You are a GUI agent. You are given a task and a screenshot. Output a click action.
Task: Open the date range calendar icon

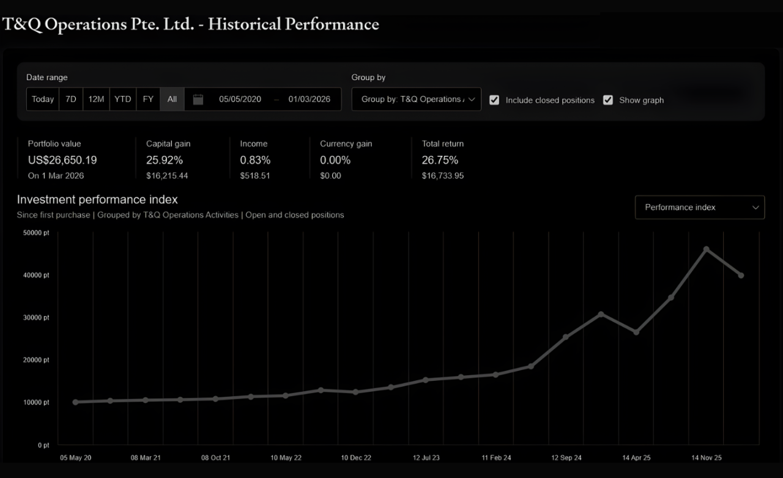(x=198, y=100)
